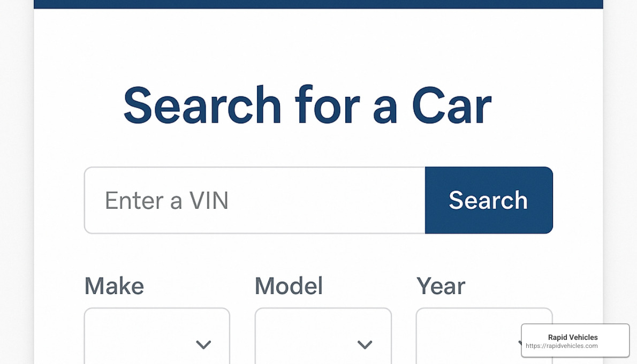Select the Rapid Vehicles branding card
Viewport: 637px width, 364px height.
tap(575, 340)
